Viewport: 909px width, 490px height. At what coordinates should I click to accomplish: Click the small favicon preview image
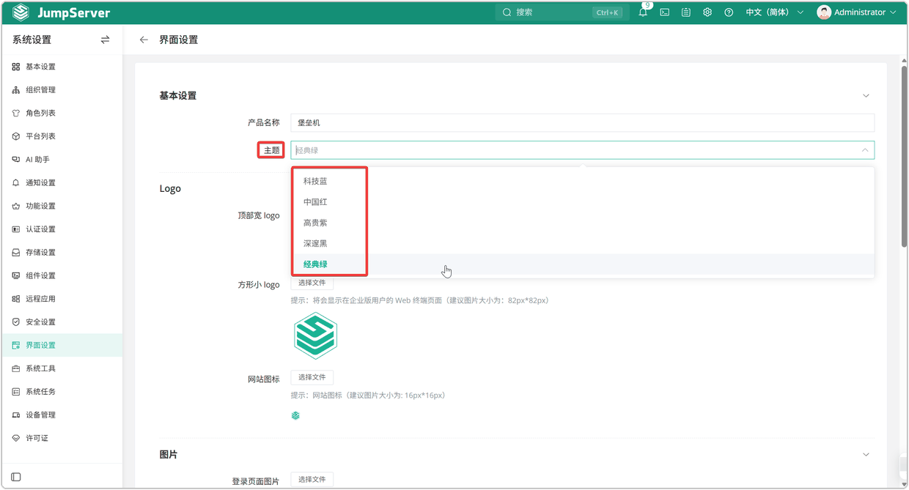[x=295, y=416]
